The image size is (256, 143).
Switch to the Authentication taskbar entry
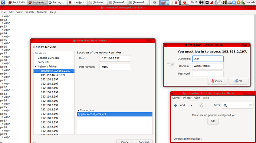pyautogui.click(x=37, y=3)
